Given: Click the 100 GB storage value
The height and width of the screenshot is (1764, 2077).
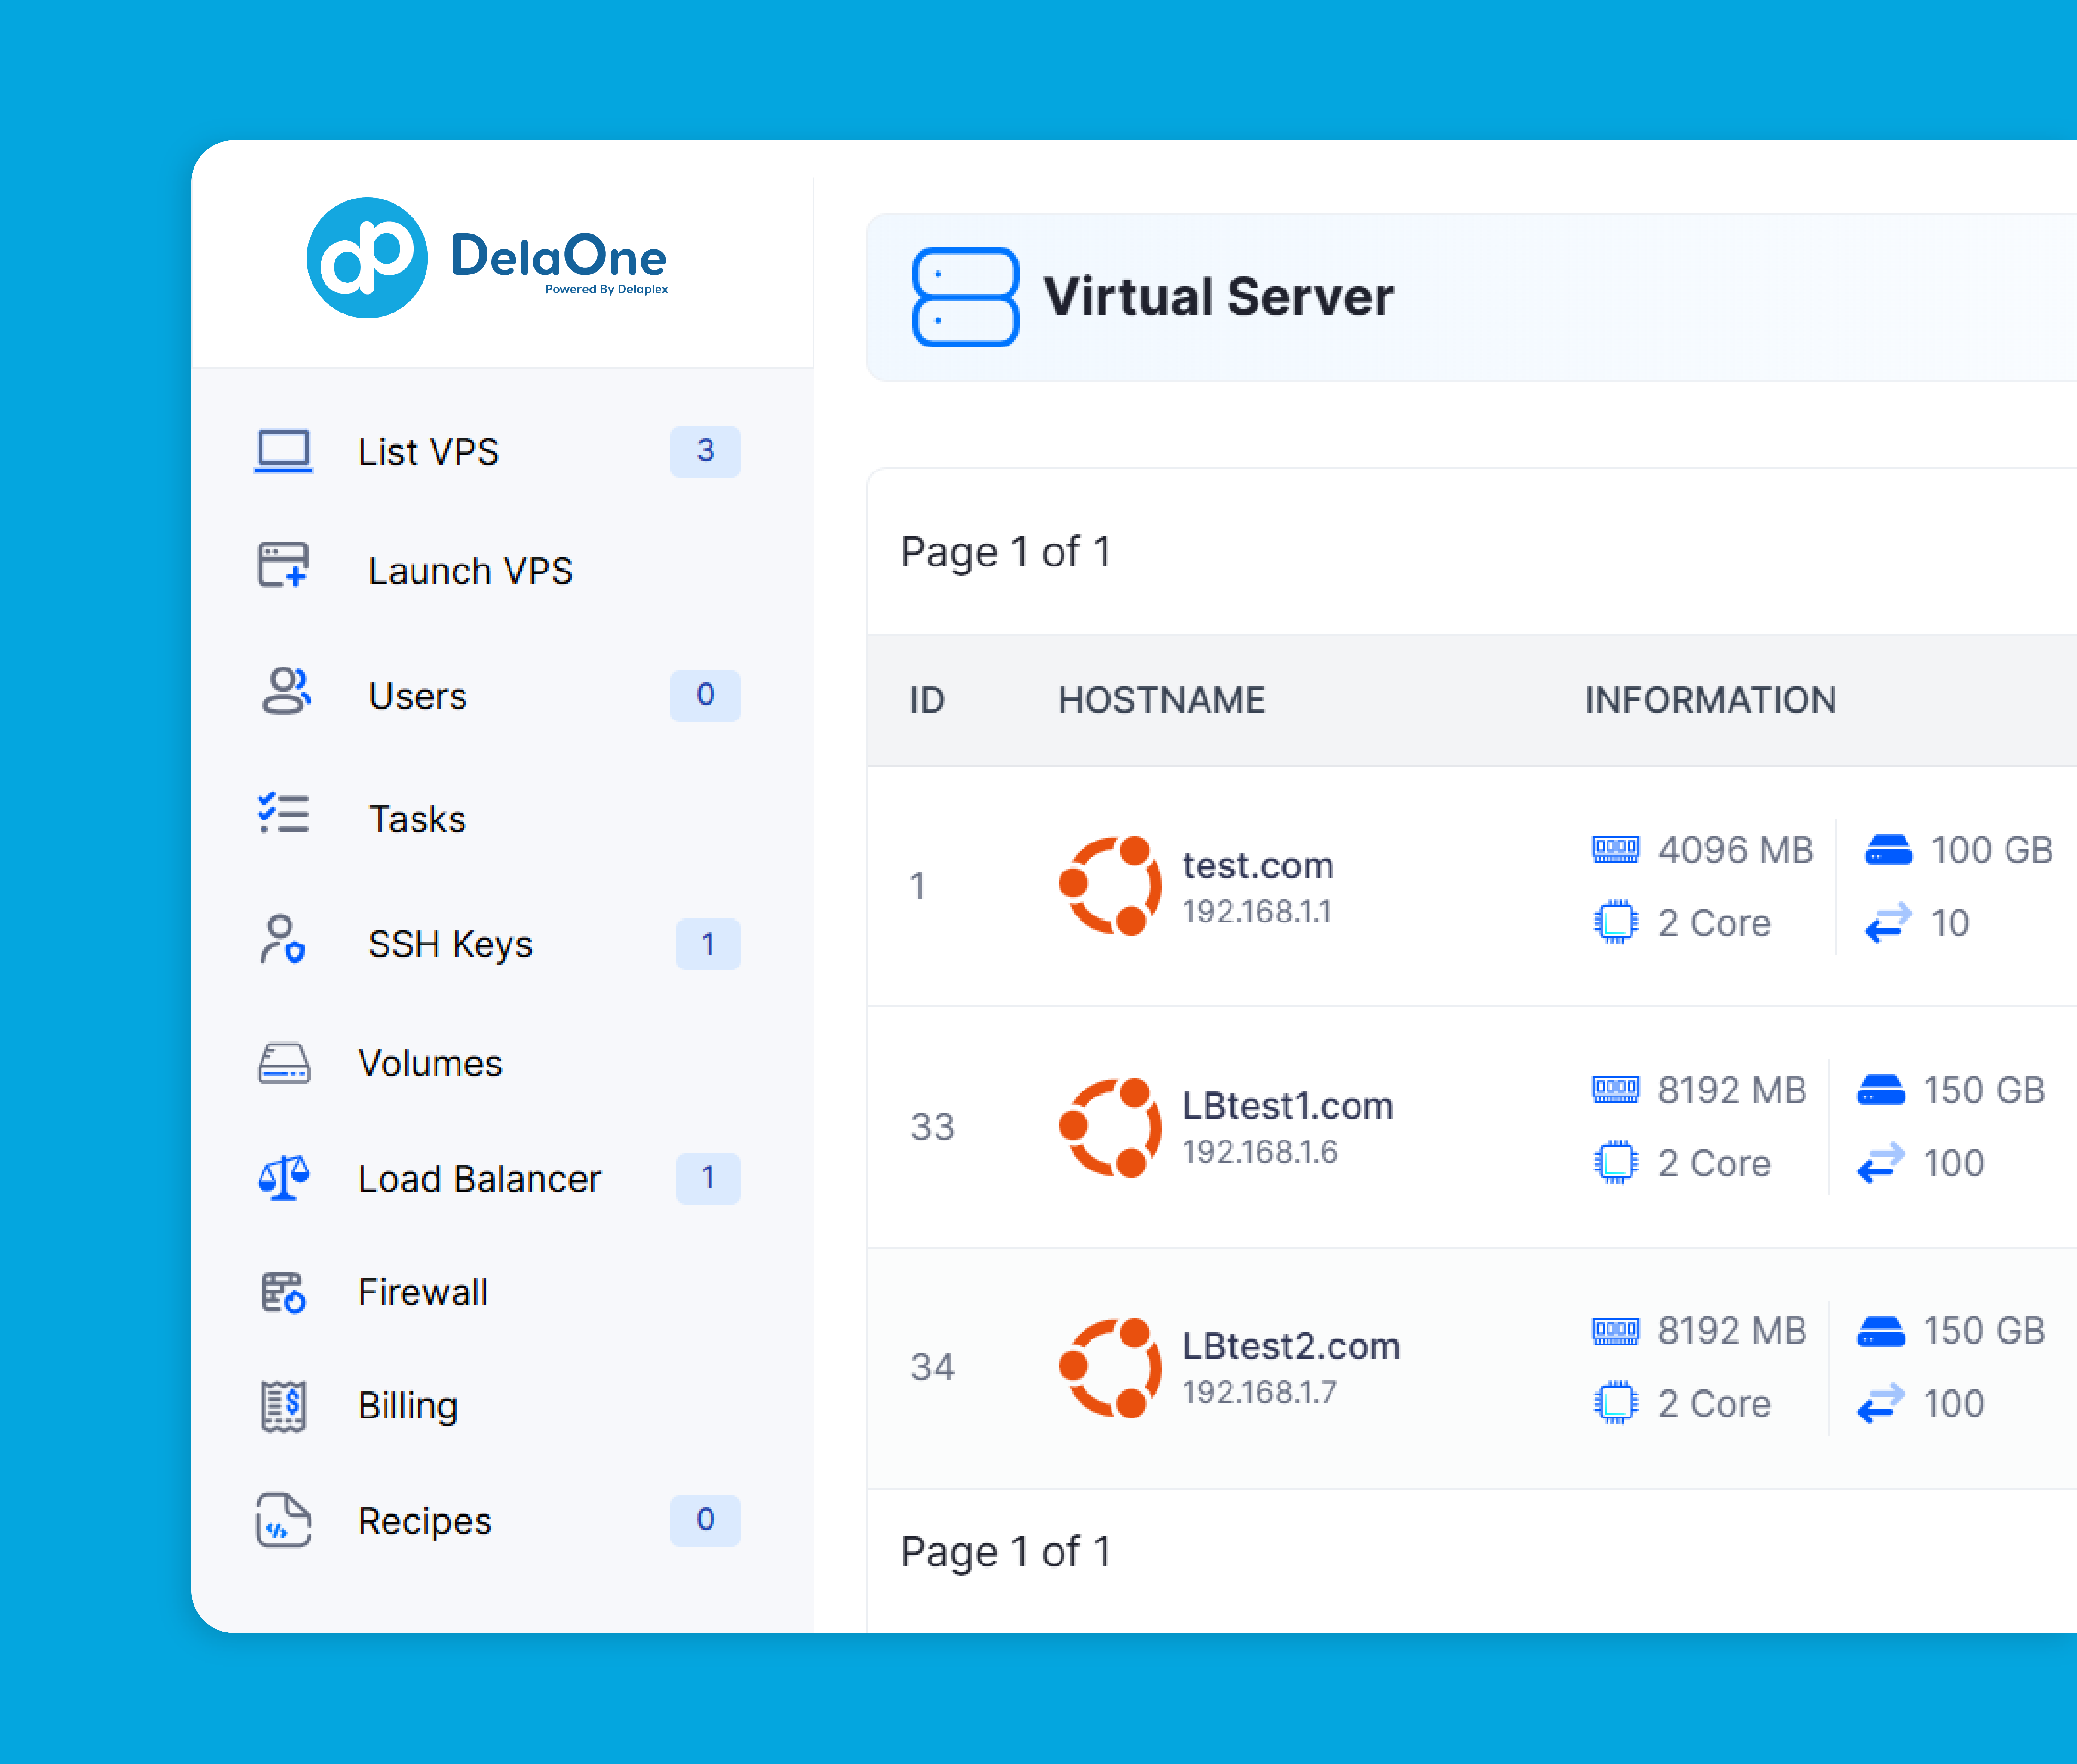Looking at the screenshot, I should [x=1992, y=850].
